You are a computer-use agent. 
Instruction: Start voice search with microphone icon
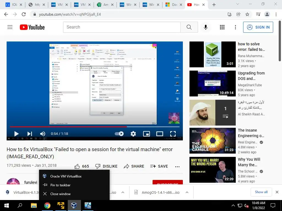pos(205,27)
